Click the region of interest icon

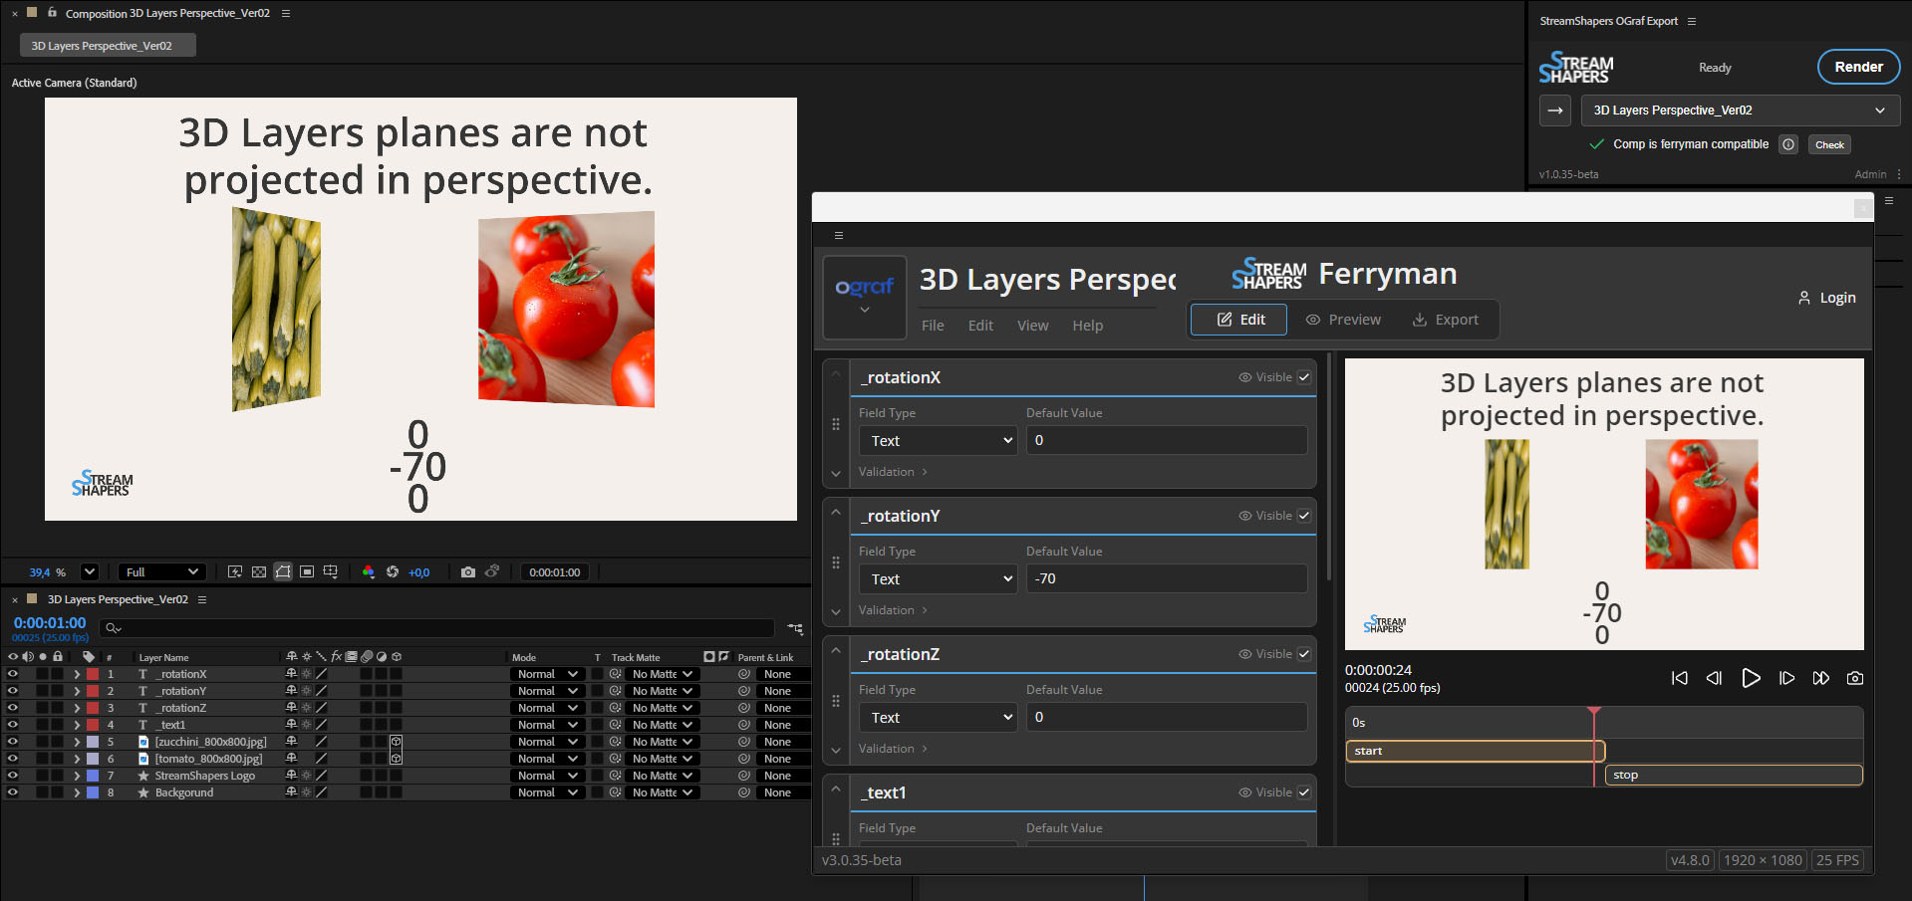click(x=307, y=571)
